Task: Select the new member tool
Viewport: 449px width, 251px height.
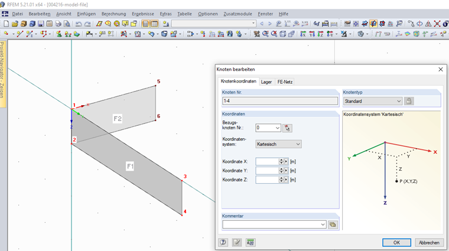Action: pyautogui.click(x=30, y=34)
